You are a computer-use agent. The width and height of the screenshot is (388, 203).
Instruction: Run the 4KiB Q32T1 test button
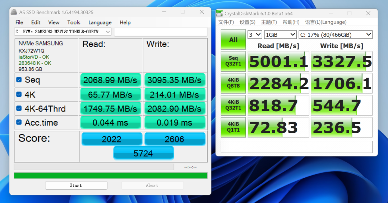click(233, 105)
